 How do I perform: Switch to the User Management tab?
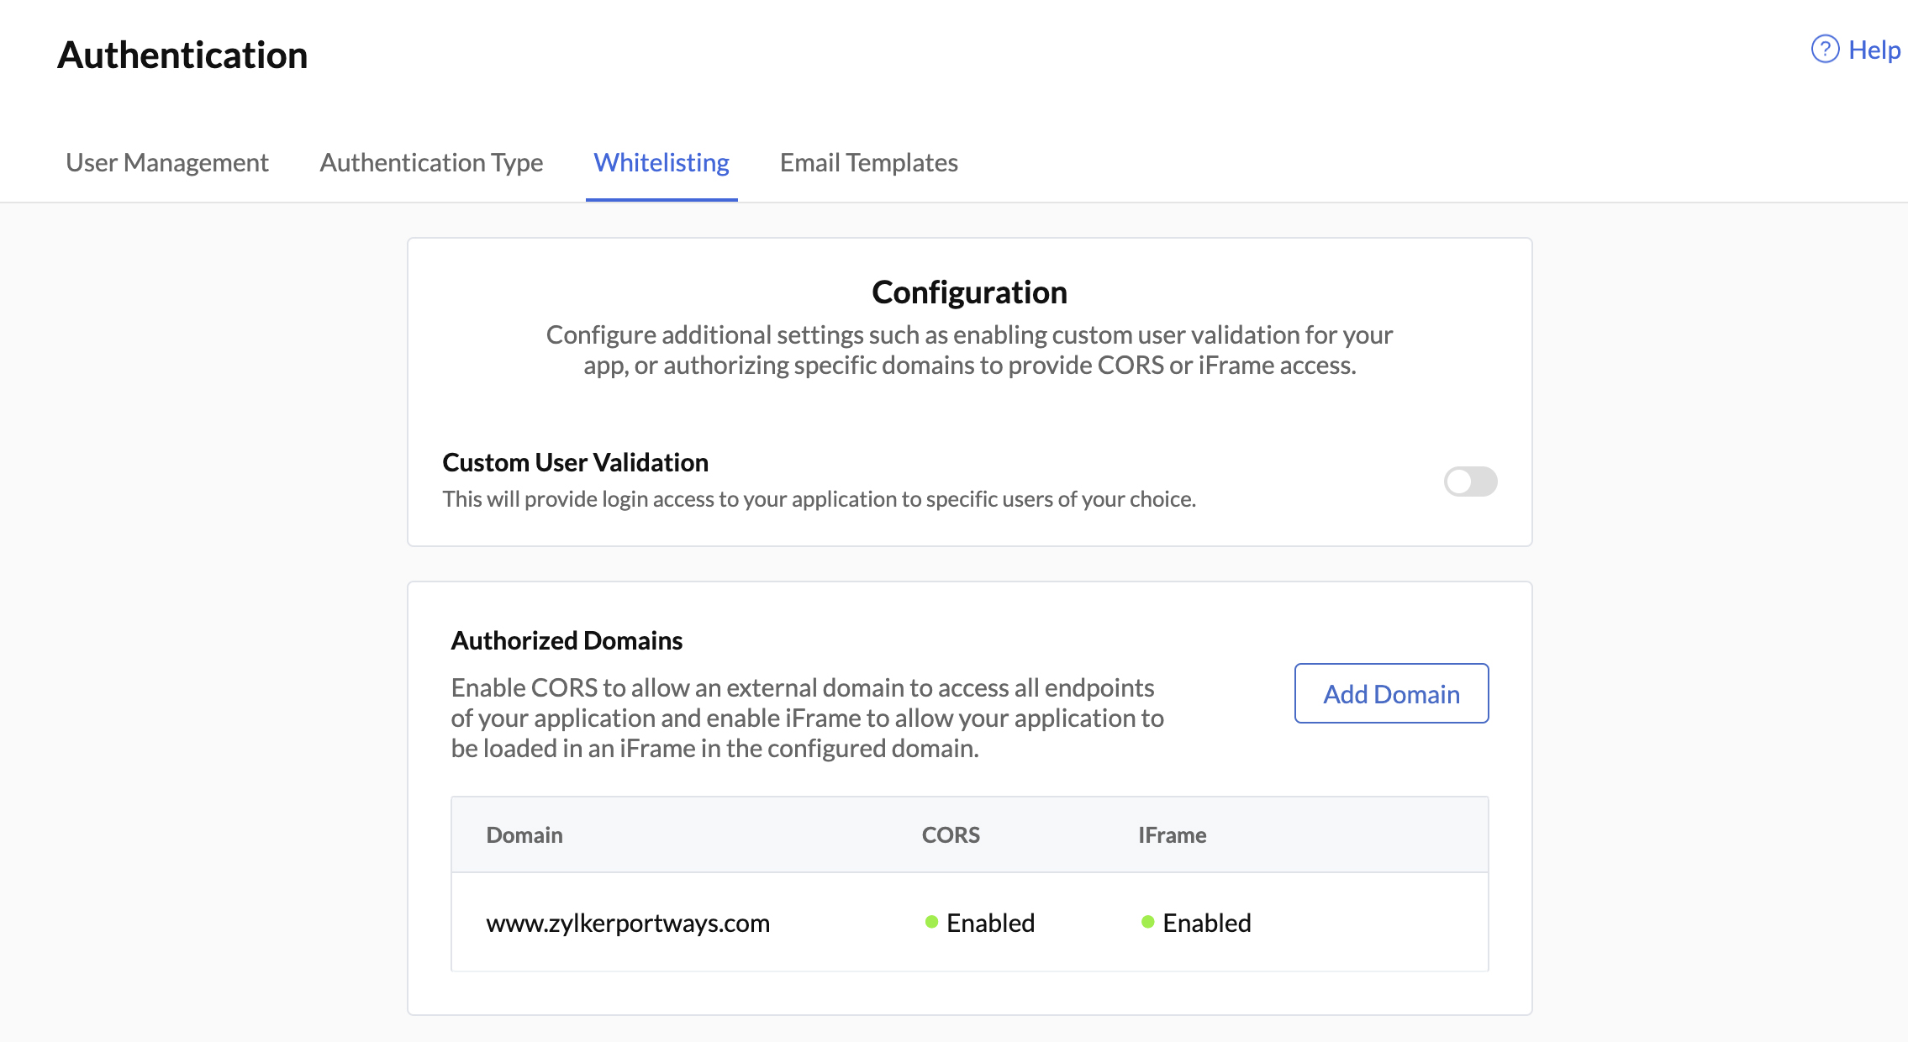(167, 162)
